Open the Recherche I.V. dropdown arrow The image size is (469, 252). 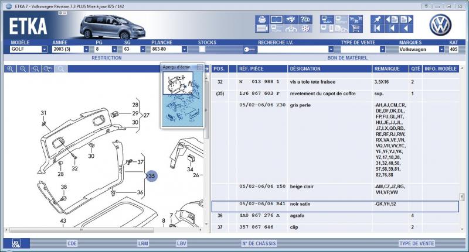pyautogui.click(x=331, y=49)
